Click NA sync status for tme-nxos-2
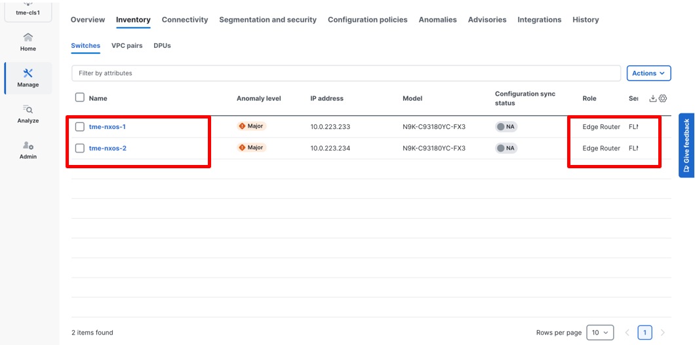The height and width of the screenshot is (345, 695). 506,148
